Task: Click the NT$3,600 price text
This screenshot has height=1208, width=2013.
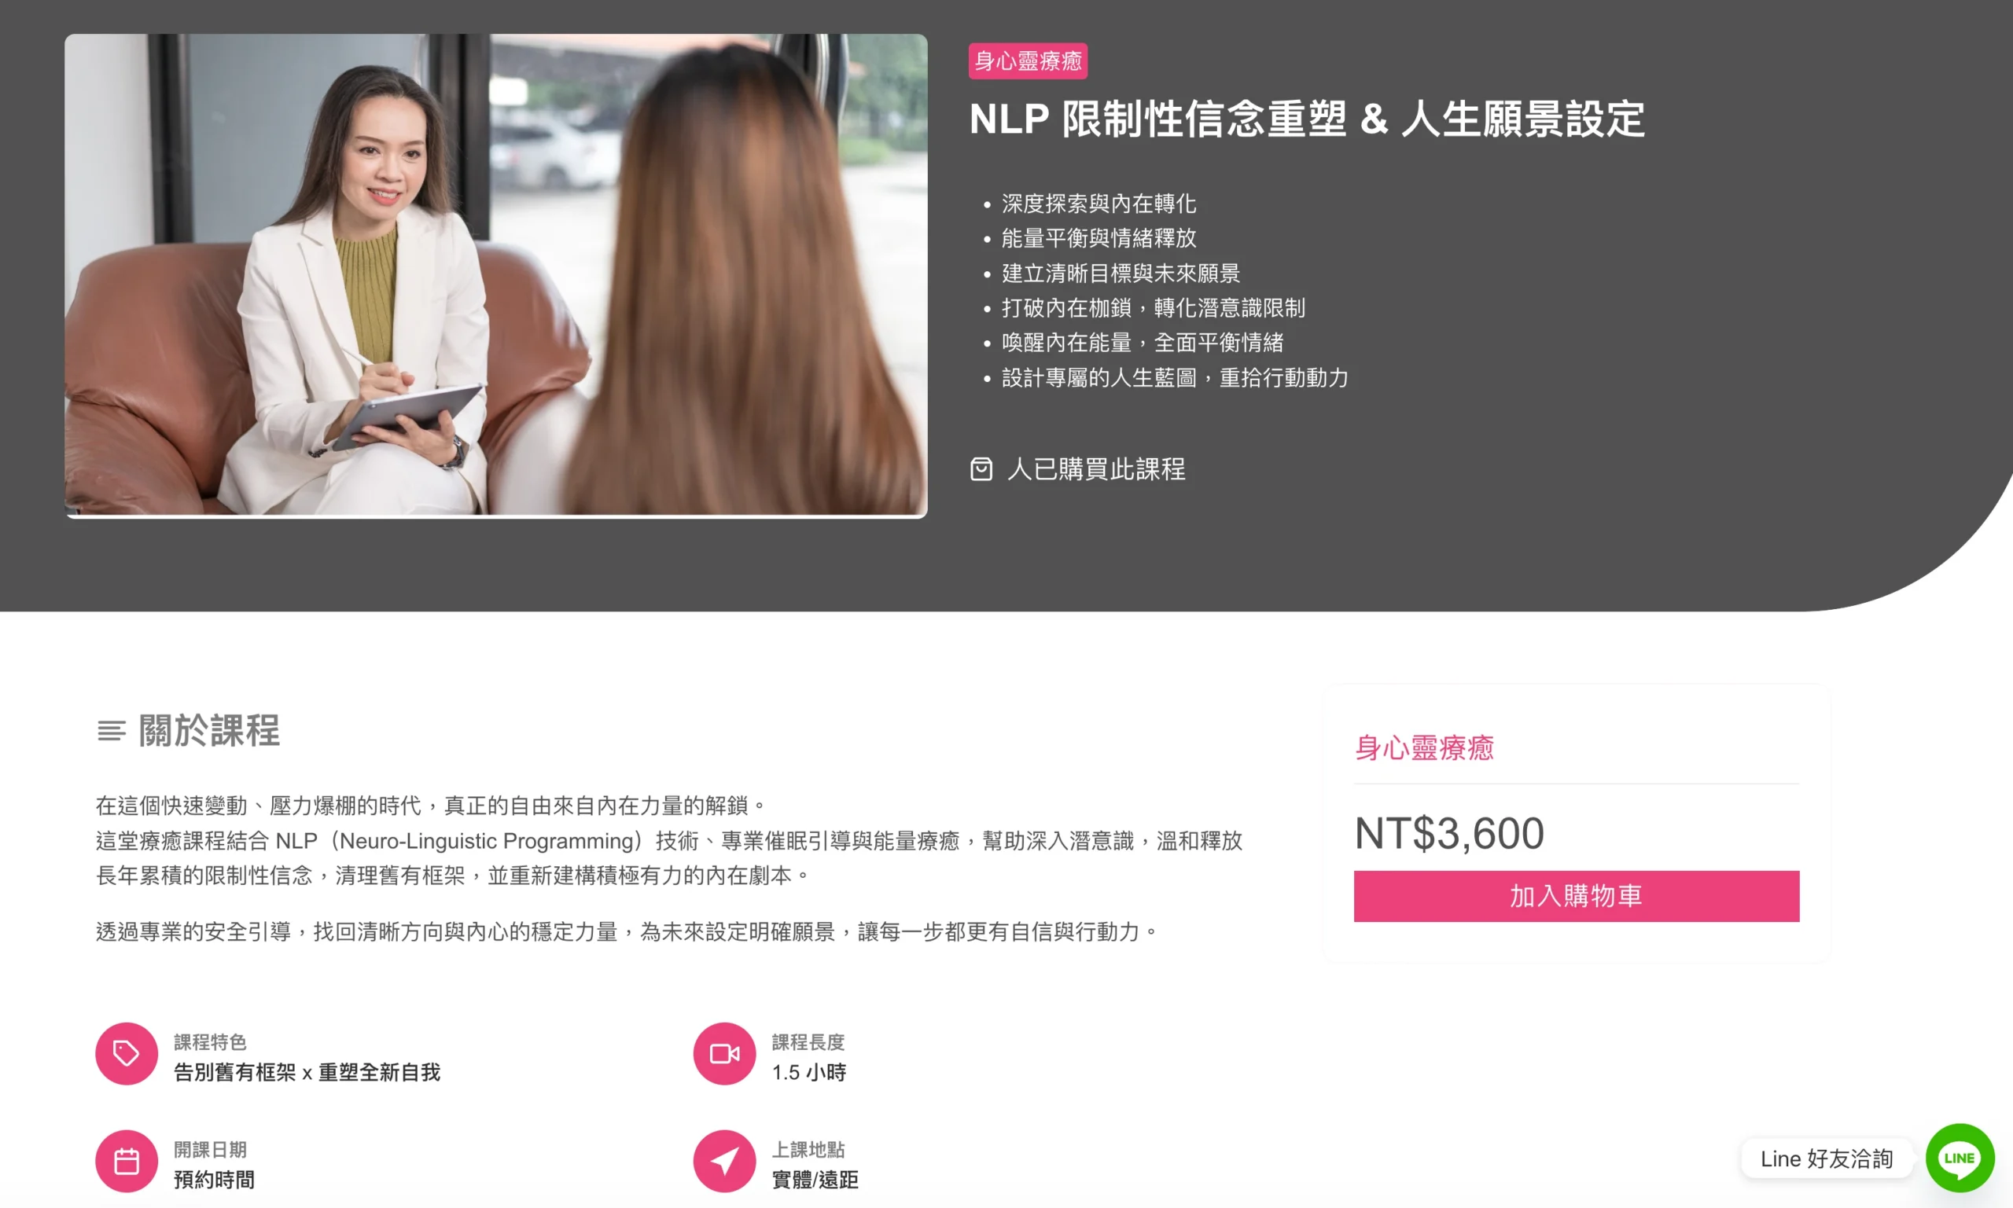Action: click(1448, 834)
